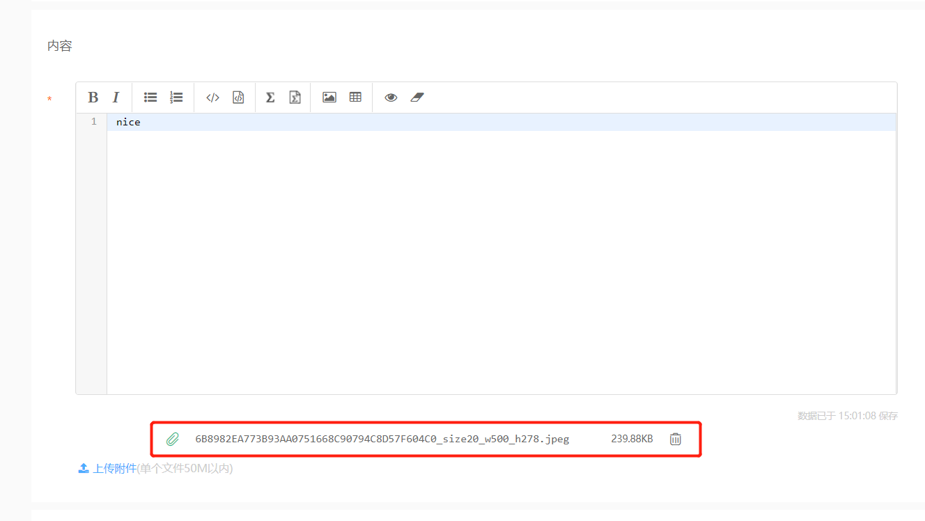Click the 内容 section heading
Image resolution: width=925 pixels, height=521 pixels.
coord(60,46)
